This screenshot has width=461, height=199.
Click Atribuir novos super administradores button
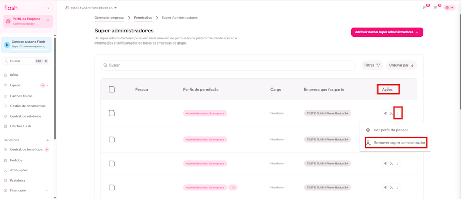point(387,32)
